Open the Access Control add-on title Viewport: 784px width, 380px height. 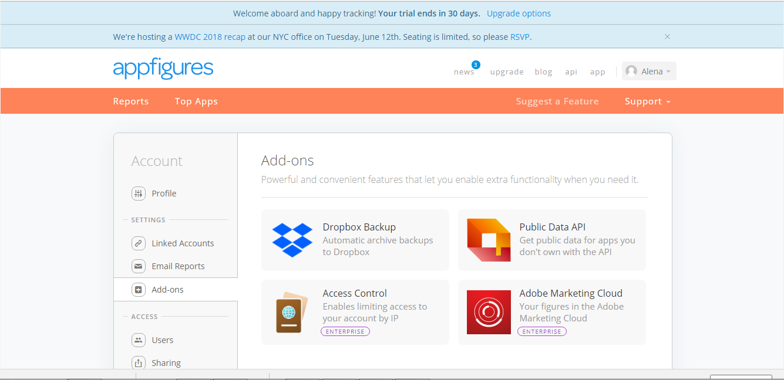pos(355,293)
